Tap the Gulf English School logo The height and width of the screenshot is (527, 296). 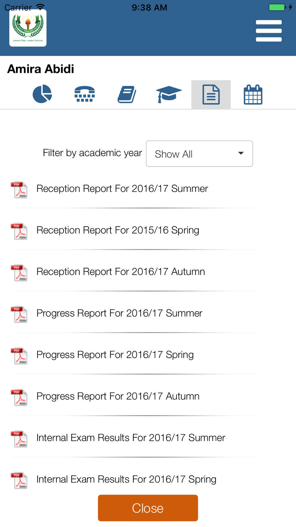pos(28,28)
